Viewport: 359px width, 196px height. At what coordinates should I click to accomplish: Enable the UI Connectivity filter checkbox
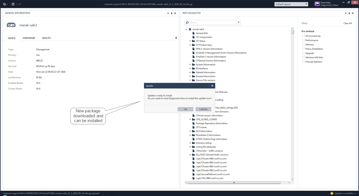303,36
